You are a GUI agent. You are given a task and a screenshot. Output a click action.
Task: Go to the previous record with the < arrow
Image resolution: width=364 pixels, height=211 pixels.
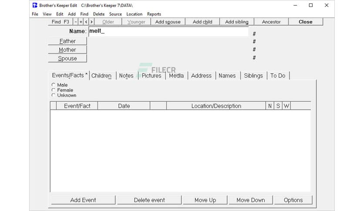pyautogui.click(x=86, y=22)
